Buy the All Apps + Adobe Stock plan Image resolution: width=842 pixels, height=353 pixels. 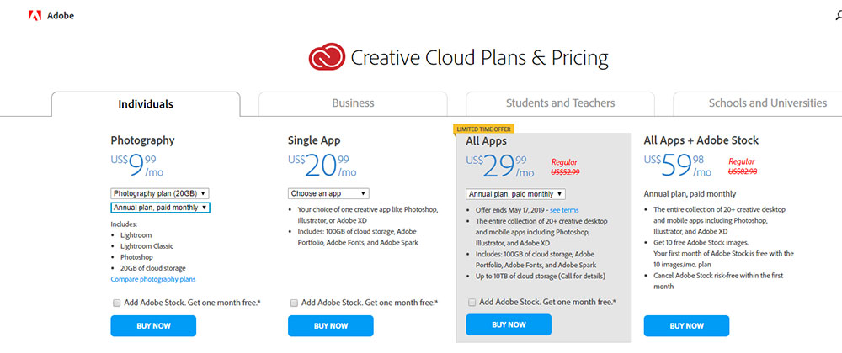[686, 325]
